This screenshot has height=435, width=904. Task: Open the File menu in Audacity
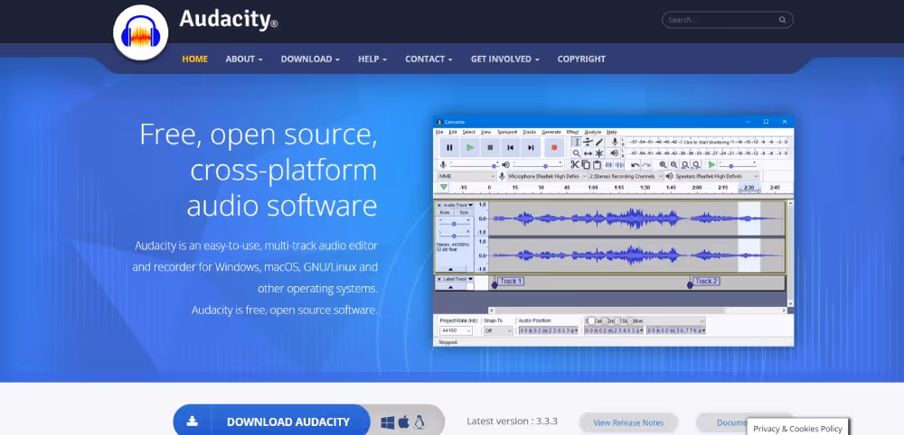point(439,133)
